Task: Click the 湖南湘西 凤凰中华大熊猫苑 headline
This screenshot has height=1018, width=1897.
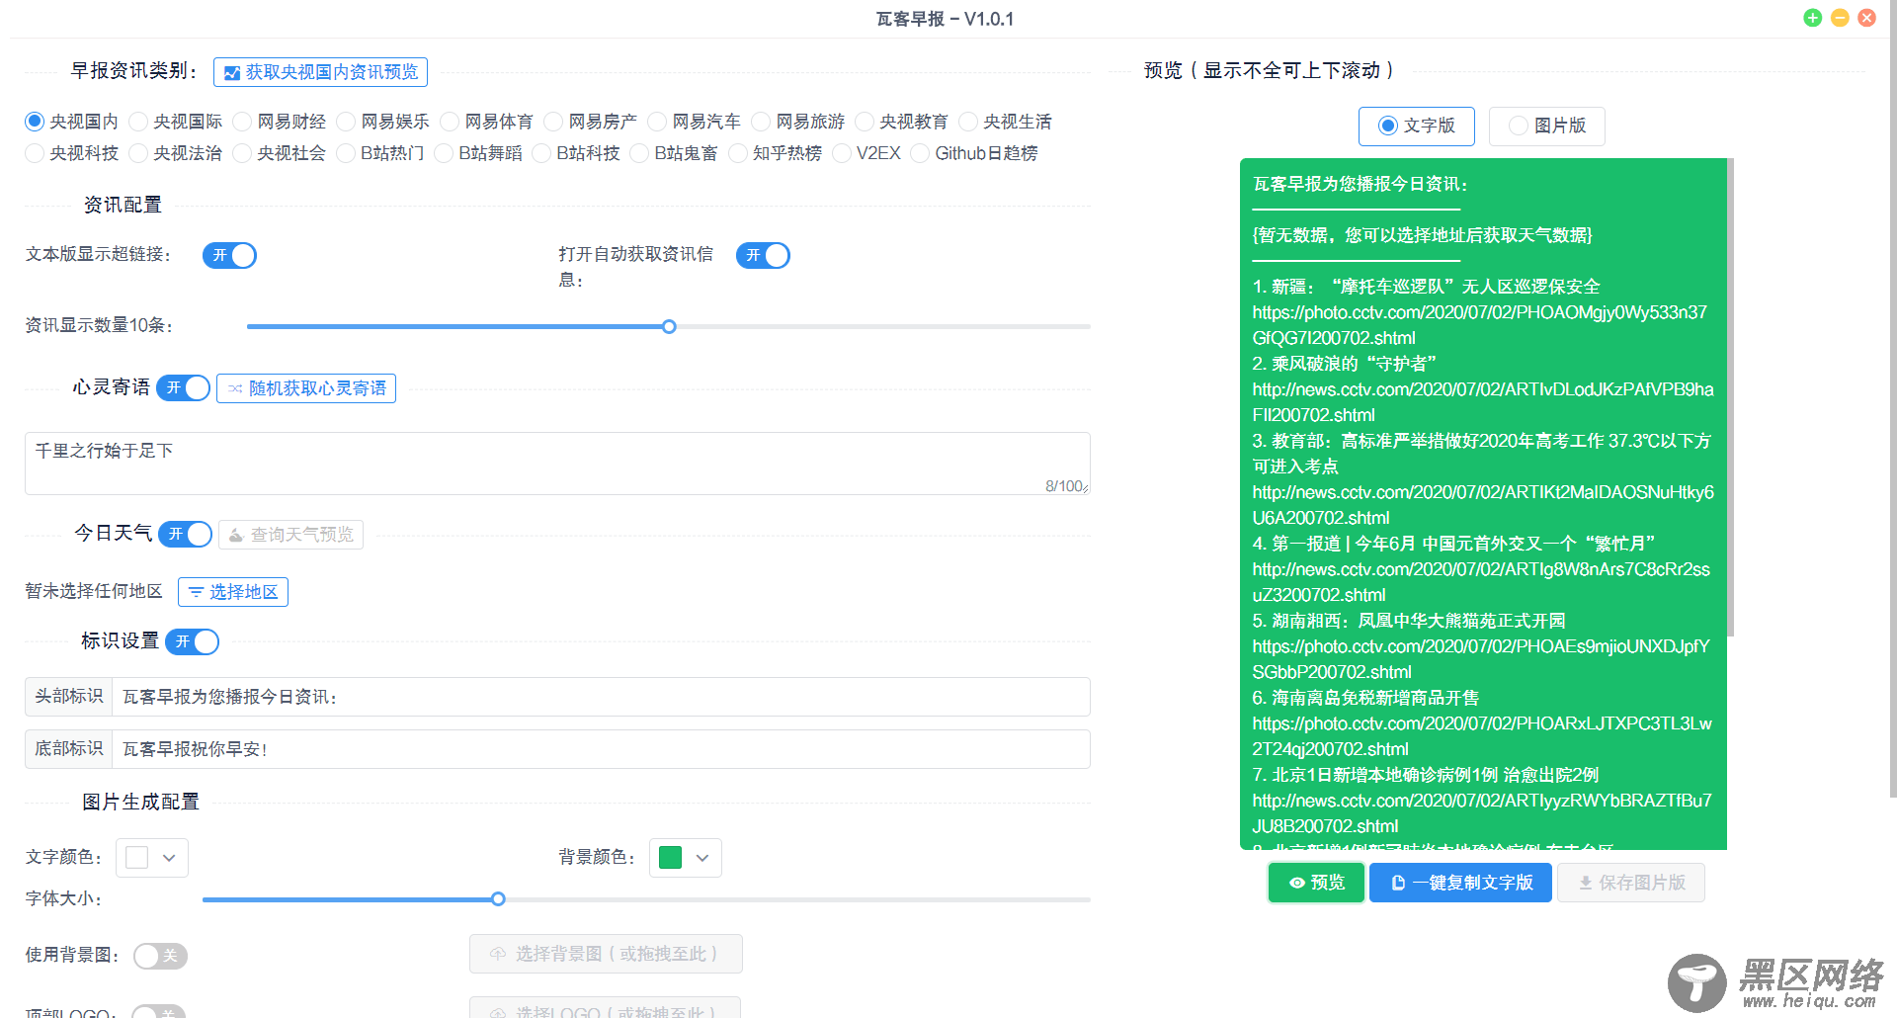Action: click(1408, 621)
